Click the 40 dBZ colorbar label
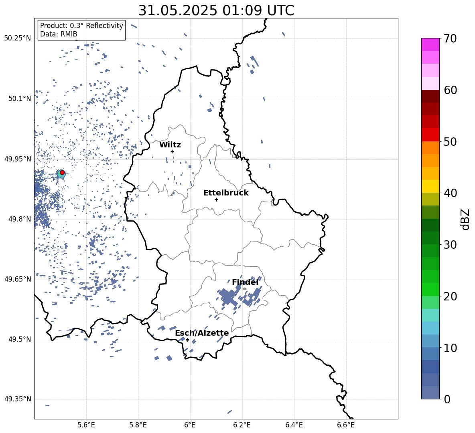This screenshot has height=433, width=475. point(450,193)
